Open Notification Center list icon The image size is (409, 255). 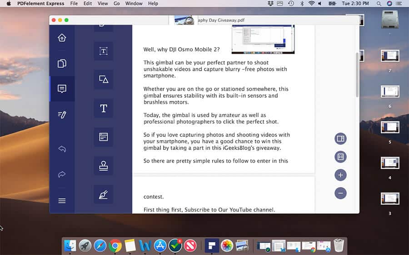pos(399,3)
